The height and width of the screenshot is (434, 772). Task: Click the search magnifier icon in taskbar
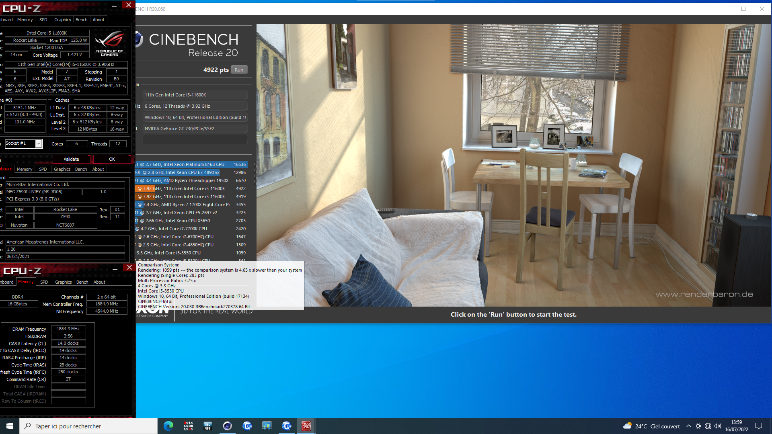[27, 426]
